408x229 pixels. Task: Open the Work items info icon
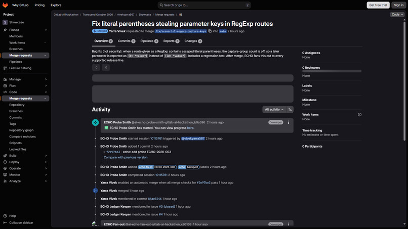point(359,115)
